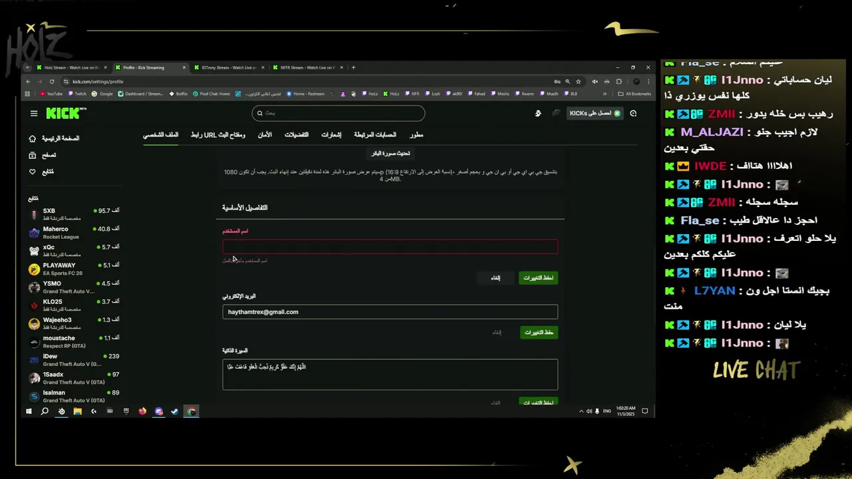Click the taskbar volume icon
The image size is (852, 479).
pyautogui.click(x=590, y=411)
